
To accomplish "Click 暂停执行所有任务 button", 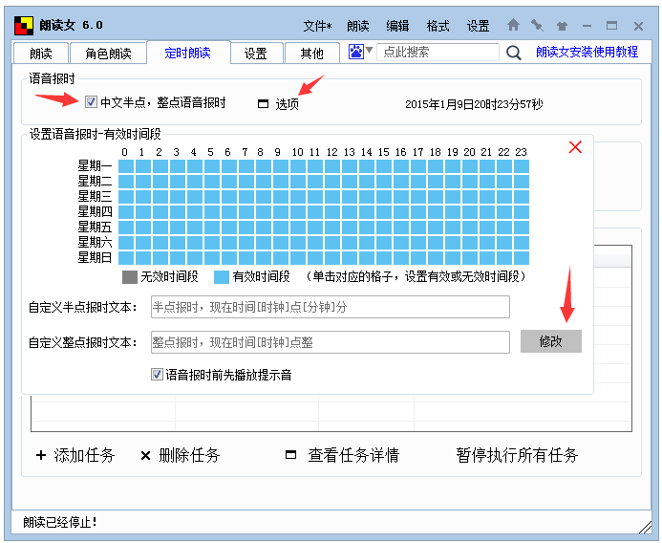I will point(517,455).
